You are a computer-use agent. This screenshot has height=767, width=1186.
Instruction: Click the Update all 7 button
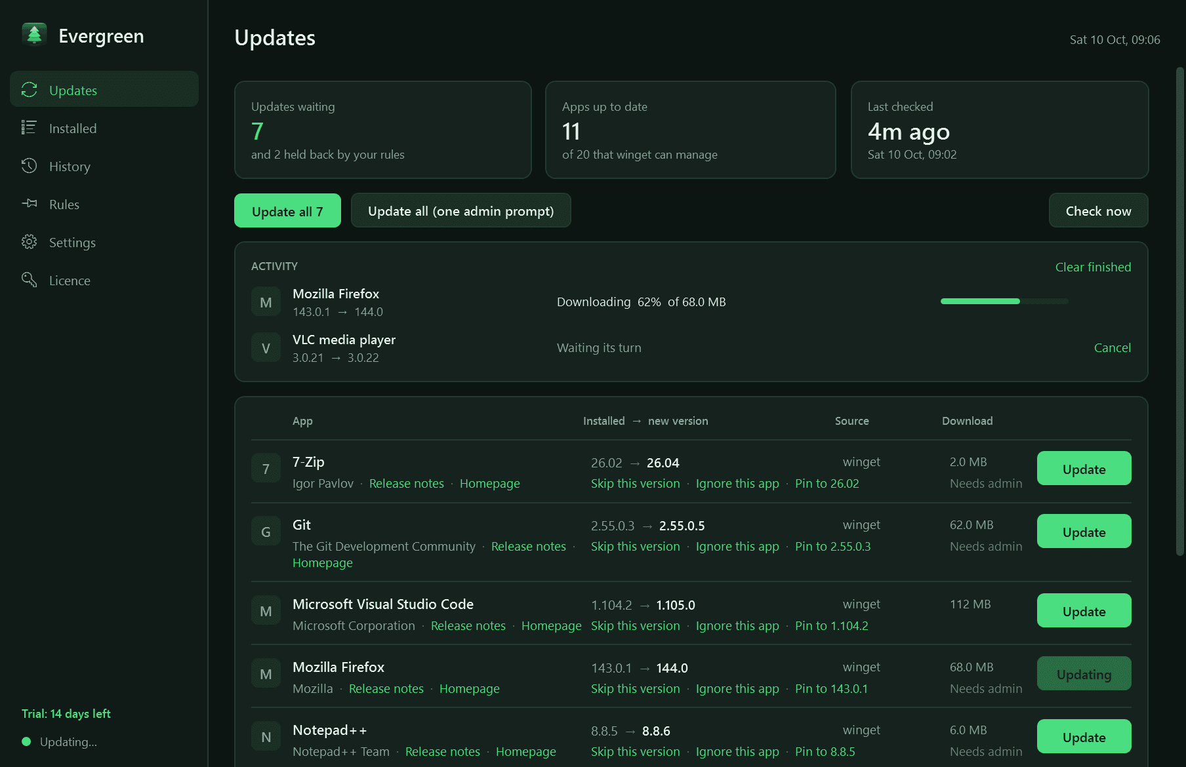tap(287, 210)
